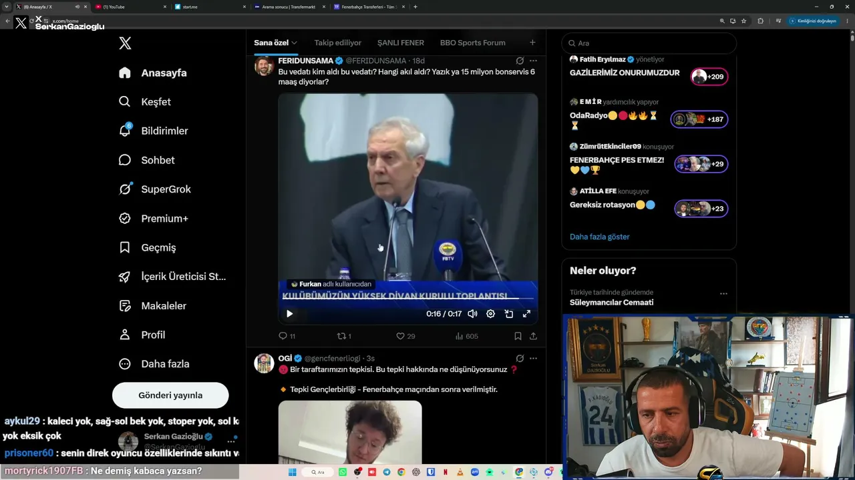
Task: Switch to Transfermarkt Arama sonucu tab
Action: point(288,7)
